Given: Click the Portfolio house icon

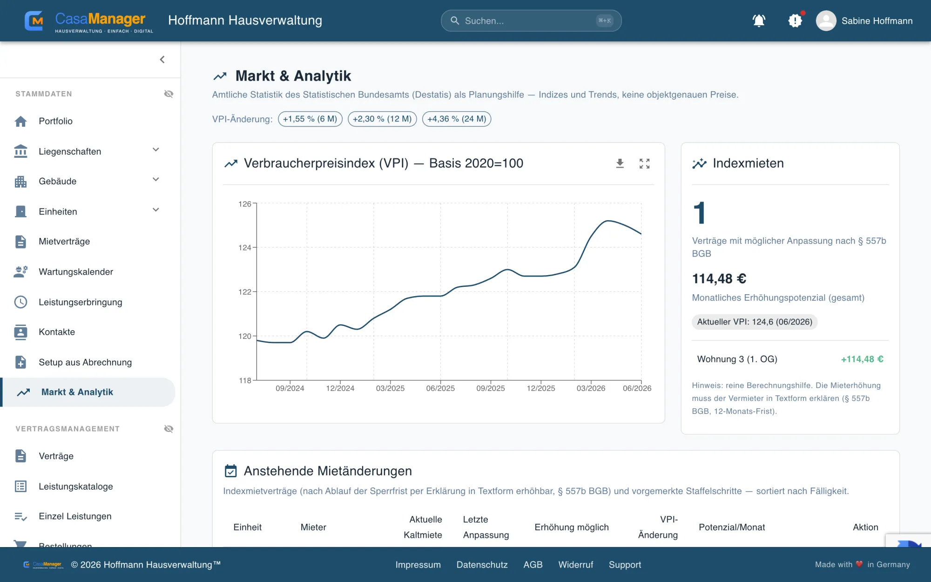Looking at the screenshot, I should pyautogui.click(x=20, y=121).
